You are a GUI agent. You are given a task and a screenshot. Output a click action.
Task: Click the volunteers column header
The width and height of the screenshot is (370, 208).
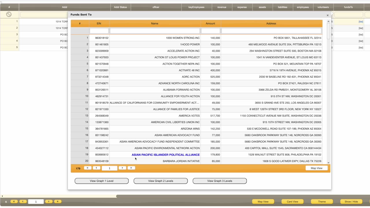pos(323,7)
